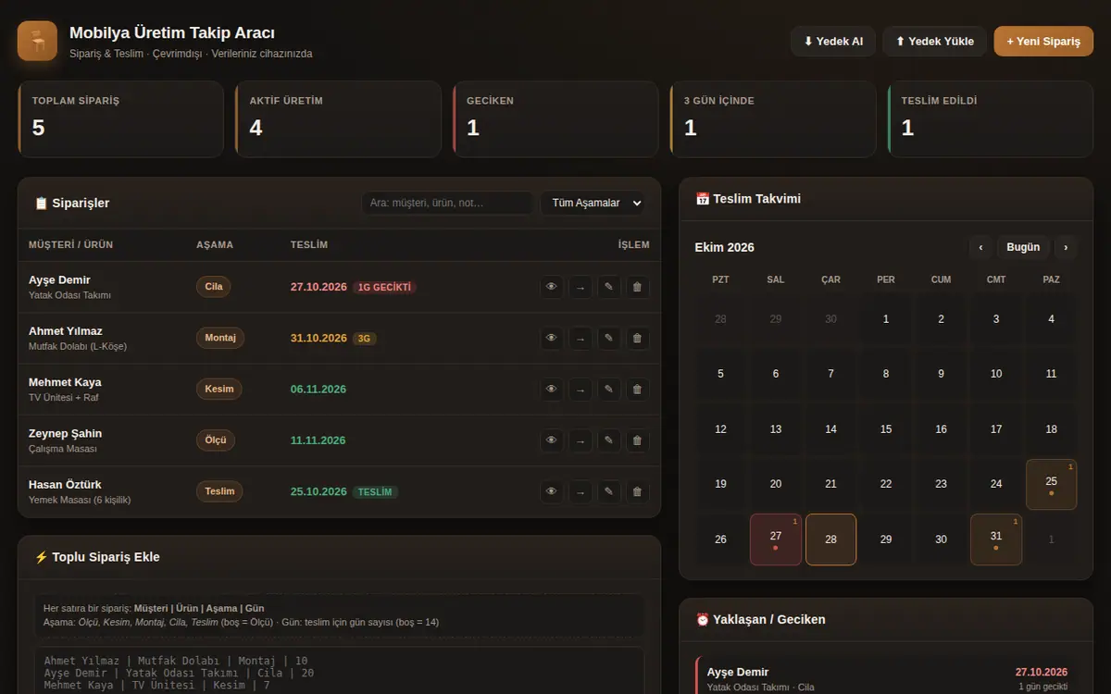Open the eye icon for Ahmet Yılmaz
Viewport: 1111px width, 694px height.
pos(552,338)
